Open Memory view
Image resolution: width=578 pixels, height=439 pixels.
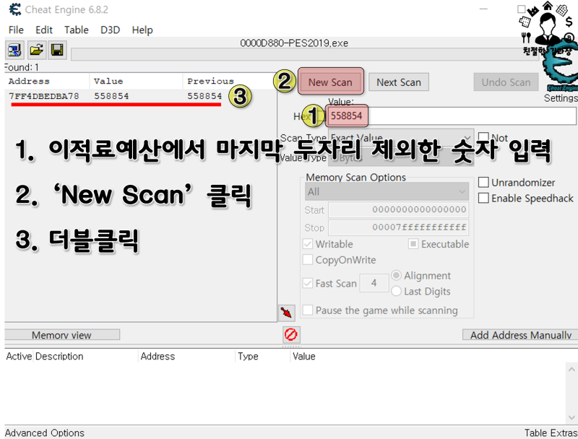pos(61,335)
